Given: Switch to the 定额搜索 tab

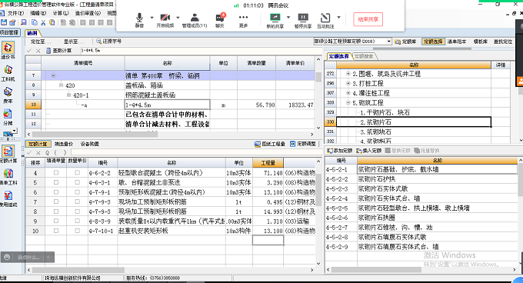Looking at the screenshot, I should point(364,56).
